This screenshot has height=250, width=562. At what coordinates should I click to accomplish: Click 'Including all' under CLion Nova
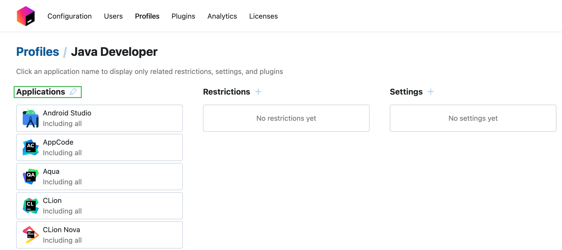62,240
